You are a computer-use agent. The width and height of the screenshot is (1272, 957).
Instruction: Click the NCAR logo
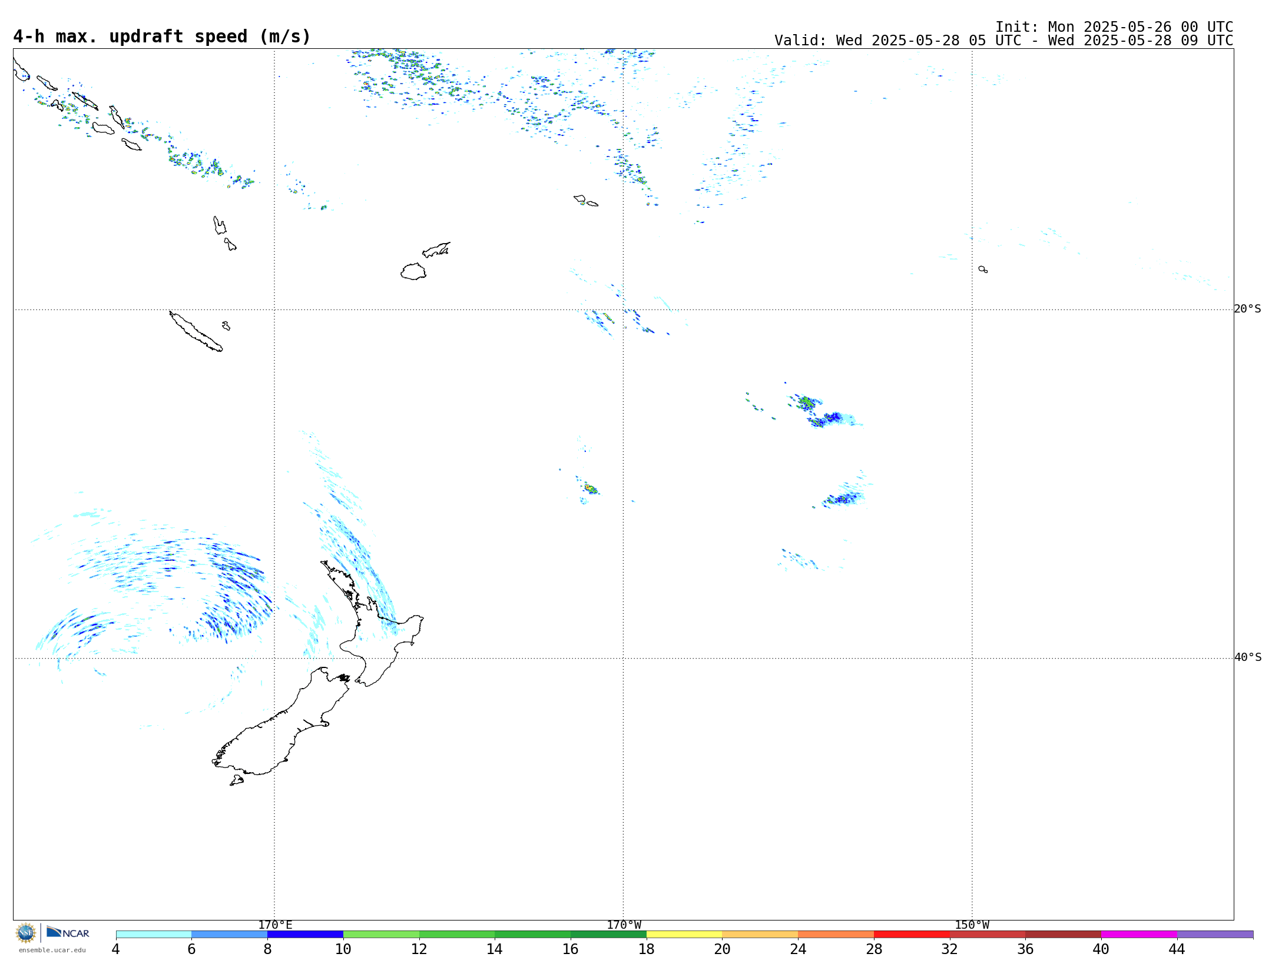click(x=68, y=932)
